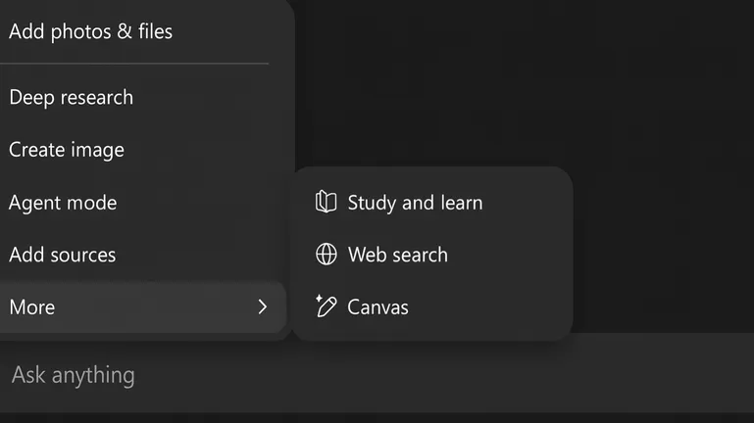This screenshot has height=423, width=754.
Task: Turn on Agent mode
Action: click(63, 203)
